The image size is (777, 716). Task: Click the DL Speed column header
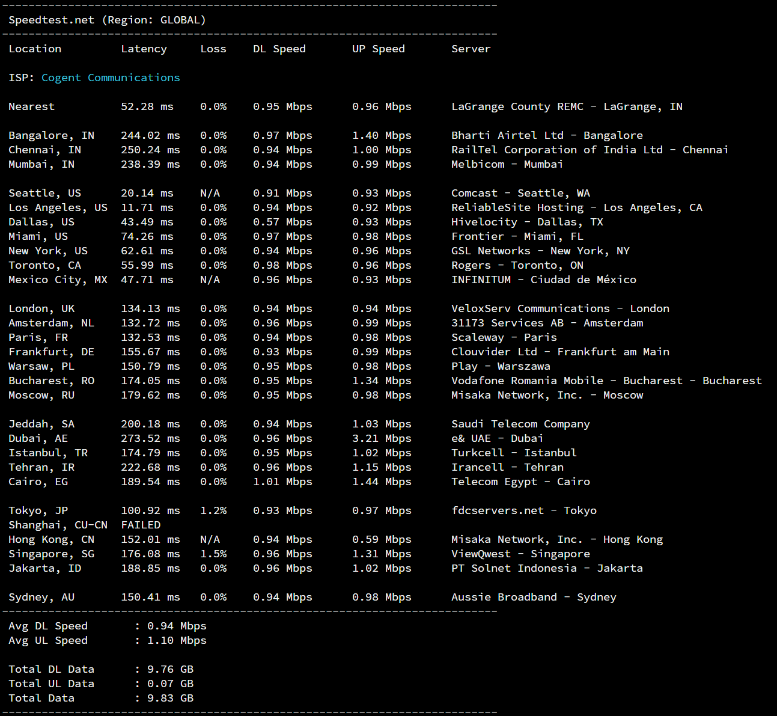(x=279, y=49)
